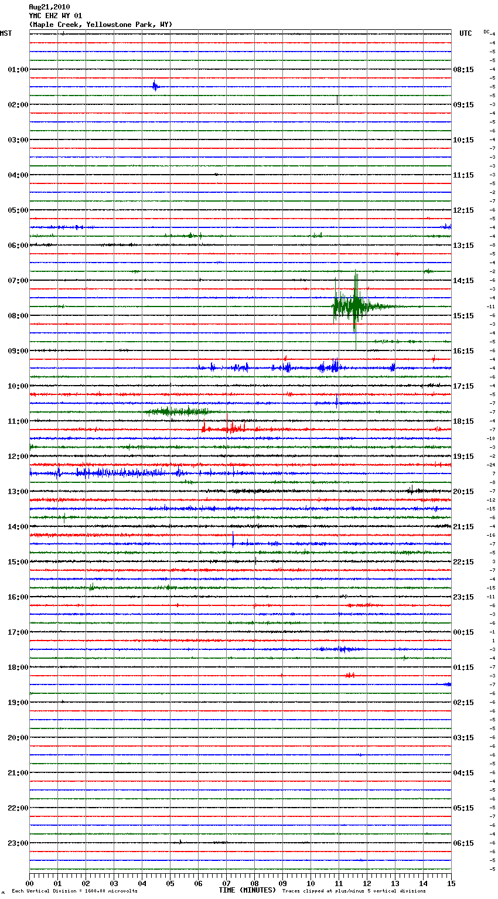Screen dimensions: 498x899
Task: Select the station code 'YMC EHZ WY 01'
Action: (x=56, y=16)
